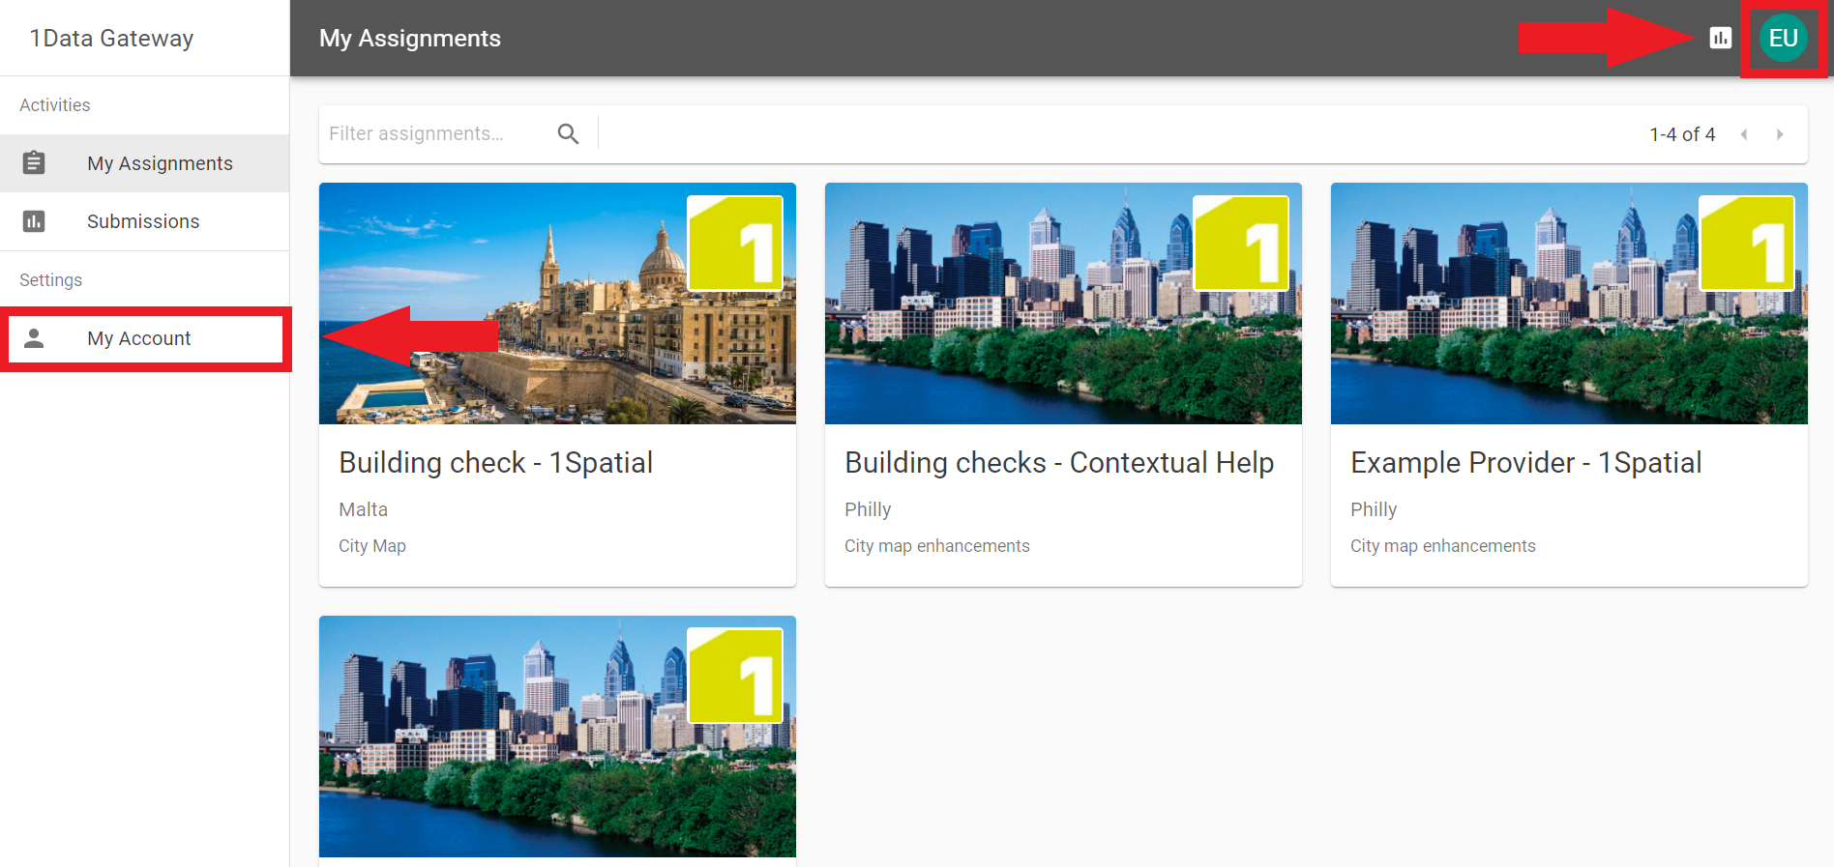Open submissions chart icon in header
Image resolution: width=1834 pixels, height=867 pixels.
click(x=1720, y=38)
